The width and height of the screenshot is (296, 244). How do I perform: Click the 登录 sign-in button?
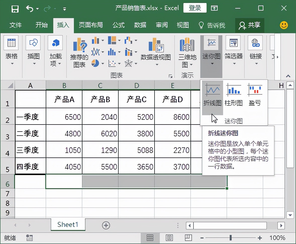coord(195,8)
